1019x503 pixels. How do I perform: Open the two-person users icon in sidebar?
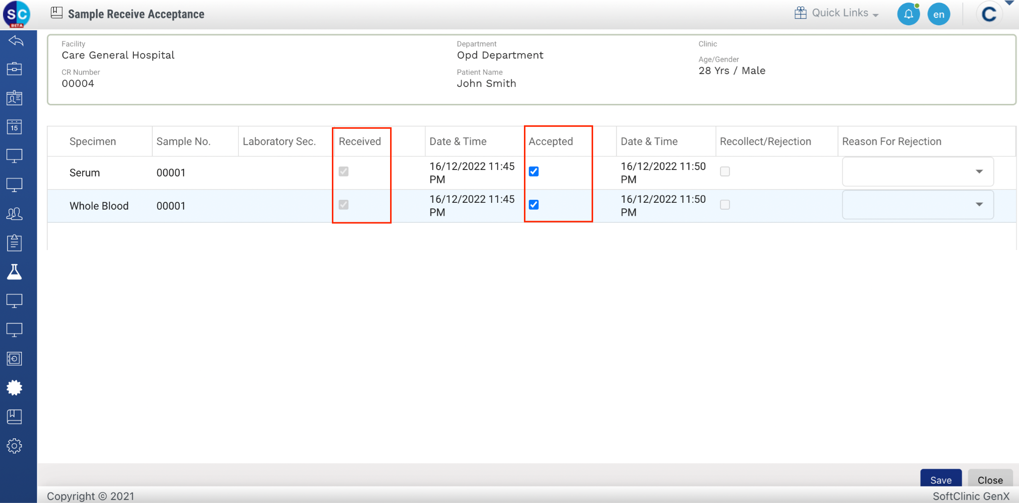pyautogui.click(x=14, y=214)
